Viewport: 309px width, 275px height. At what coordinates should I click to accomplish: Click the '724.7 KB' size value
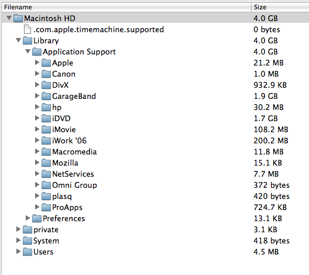[270, 208]
